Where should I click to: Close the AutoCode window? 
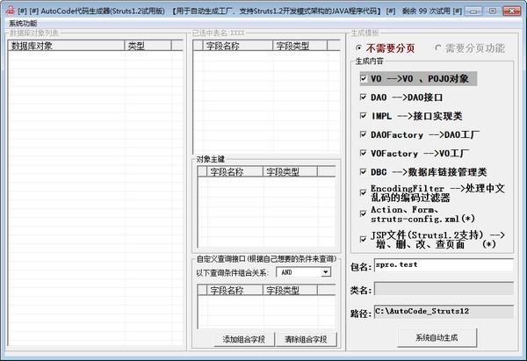511,11
